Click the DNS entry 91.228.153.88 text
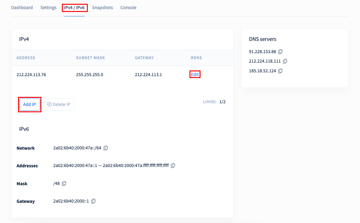 tap(262, 52)
